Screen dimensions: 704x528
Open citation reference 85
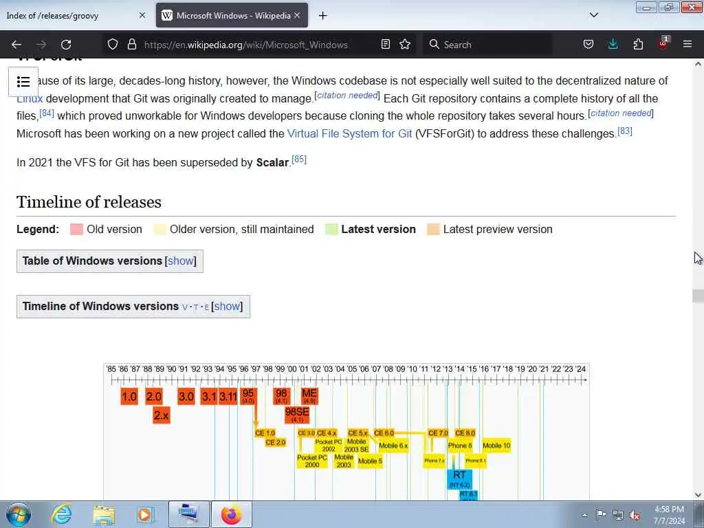pyautogui.click(x=299, y=159)
